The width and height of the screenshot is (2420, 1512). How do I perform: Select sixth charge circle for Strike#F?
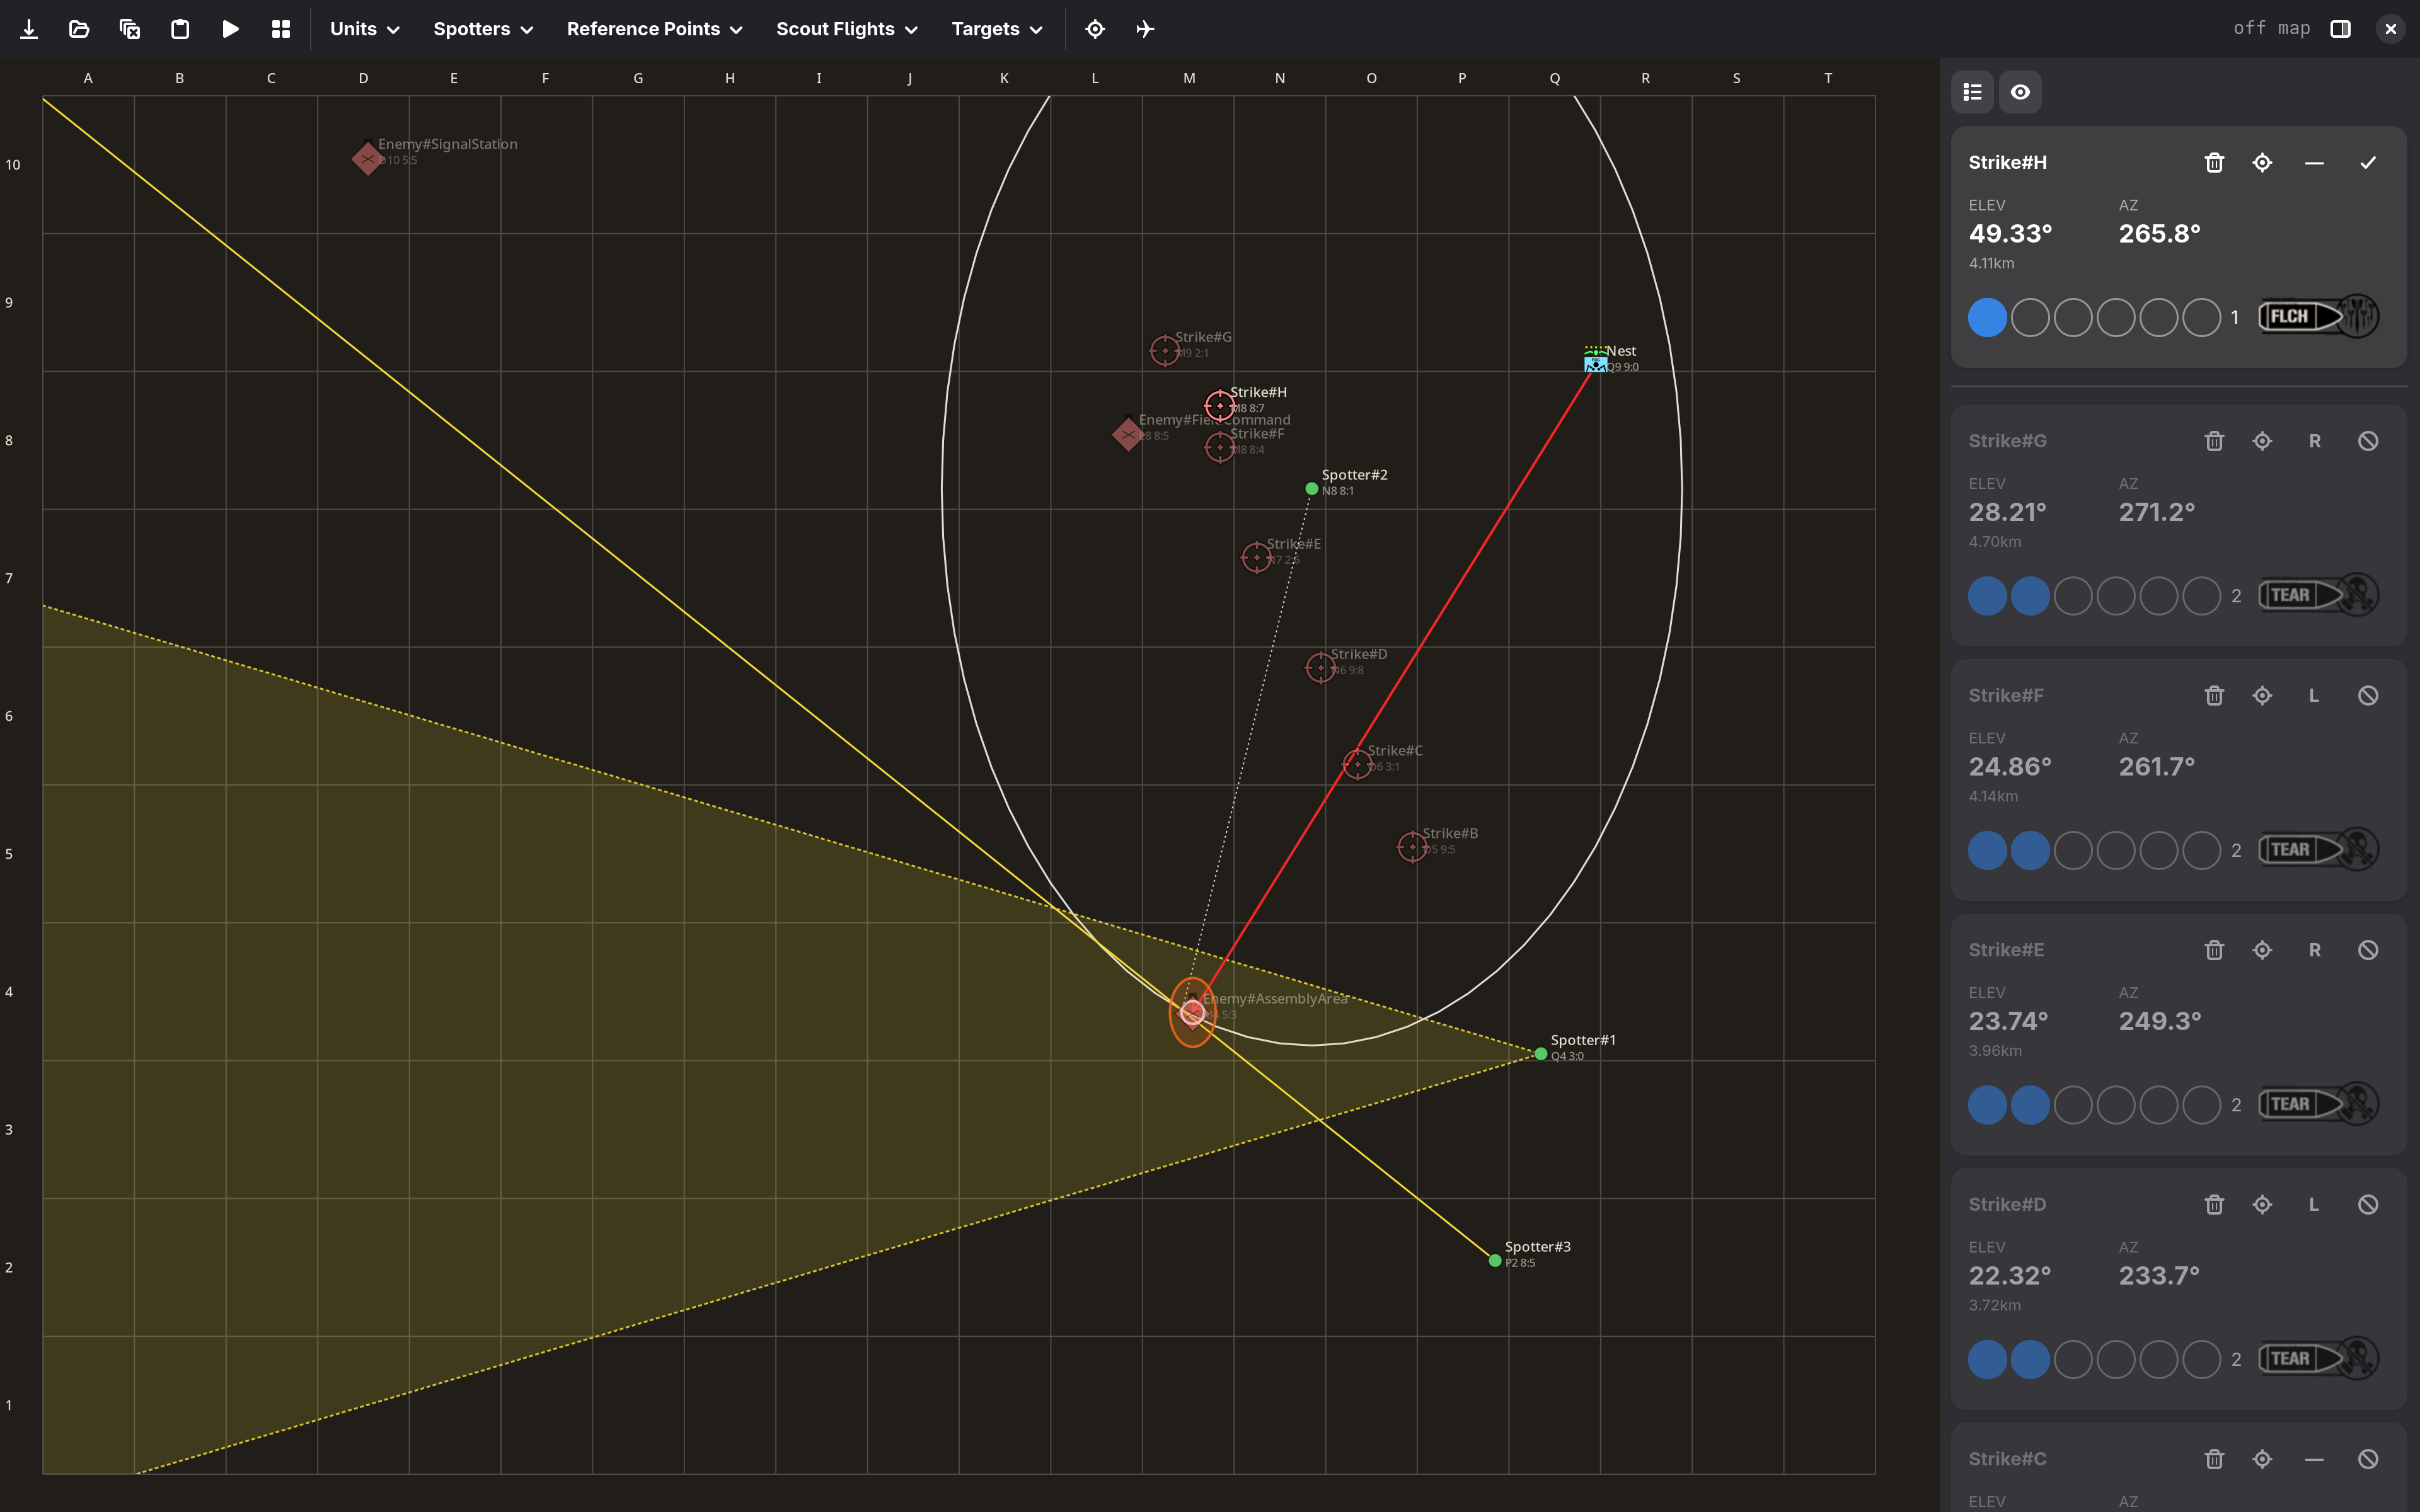[x=2202, y=850]
